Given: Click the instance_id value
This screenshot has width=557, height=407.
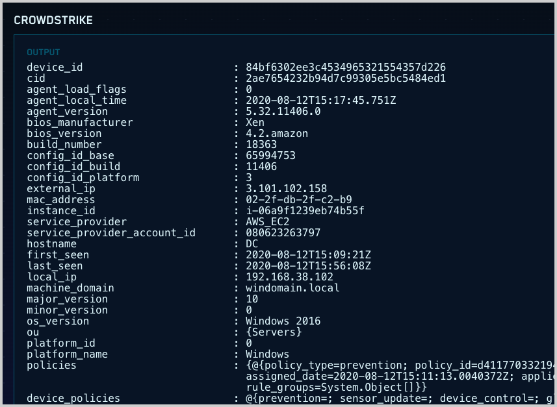Looking at the screenshot, I should (x=304, y=211).
